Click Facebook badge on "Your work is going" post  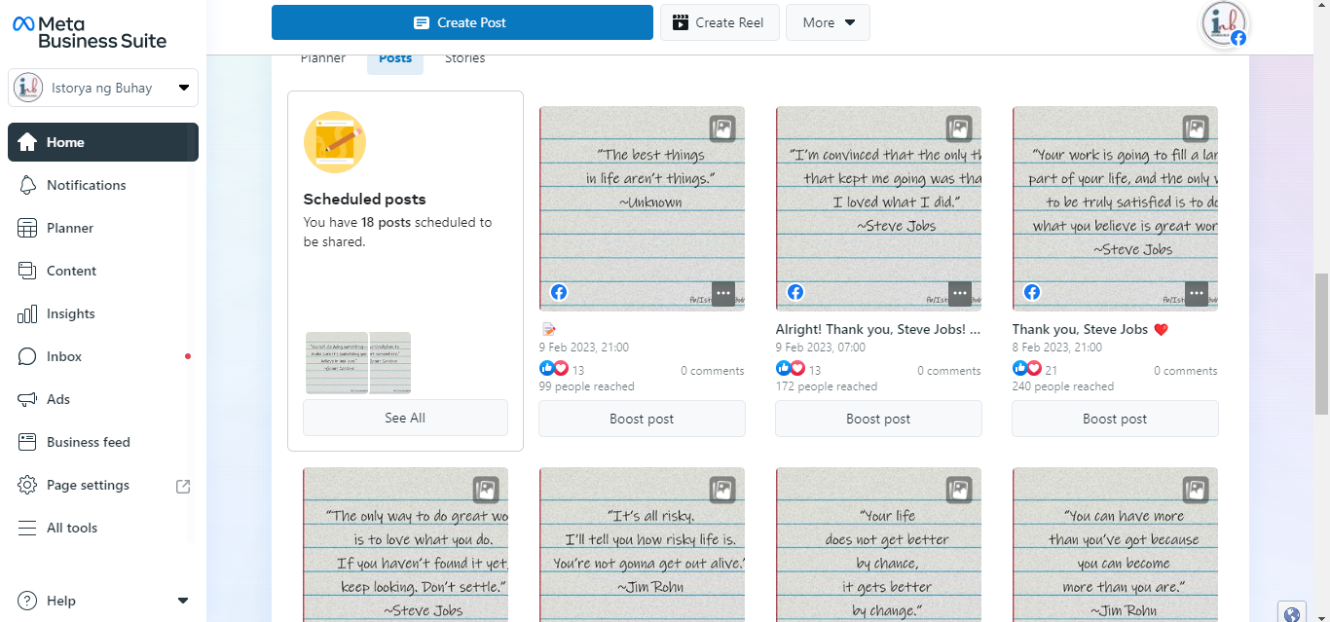point(1032,292)
